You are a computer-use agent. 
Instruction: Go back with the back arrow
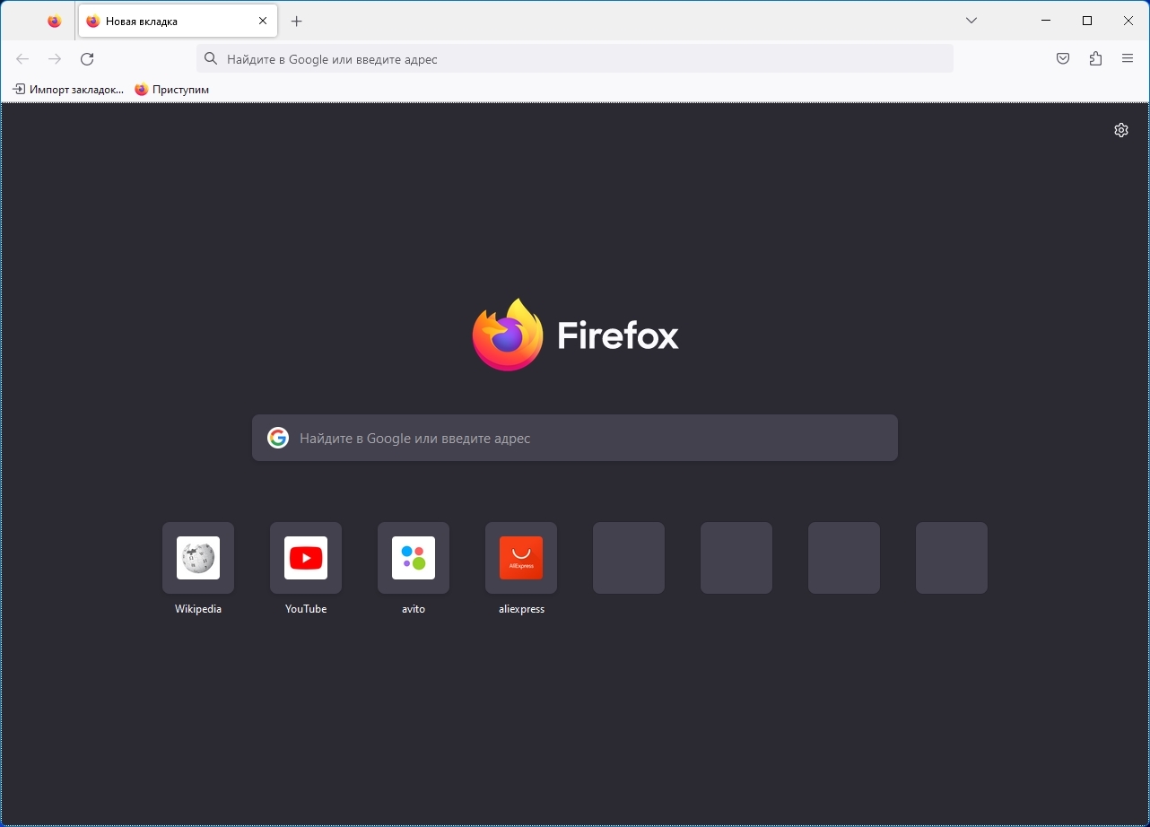point(22,59)
